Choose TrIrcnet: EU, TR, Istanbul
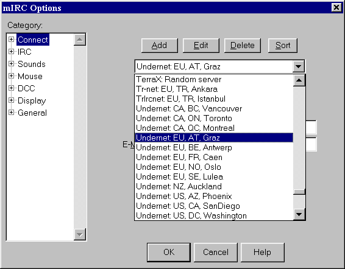 (x=214, y=99)
